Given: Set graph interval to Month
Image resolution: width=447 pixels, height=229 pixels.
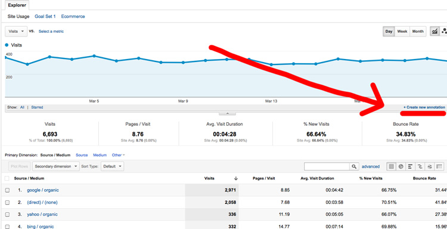Looking at the screenshot, I should (418, 32).
